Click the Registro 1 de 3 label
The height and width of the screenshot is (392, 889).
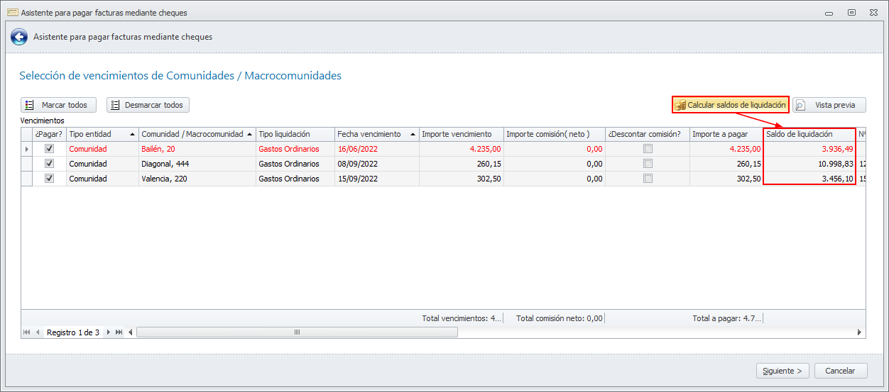(73, 332)
